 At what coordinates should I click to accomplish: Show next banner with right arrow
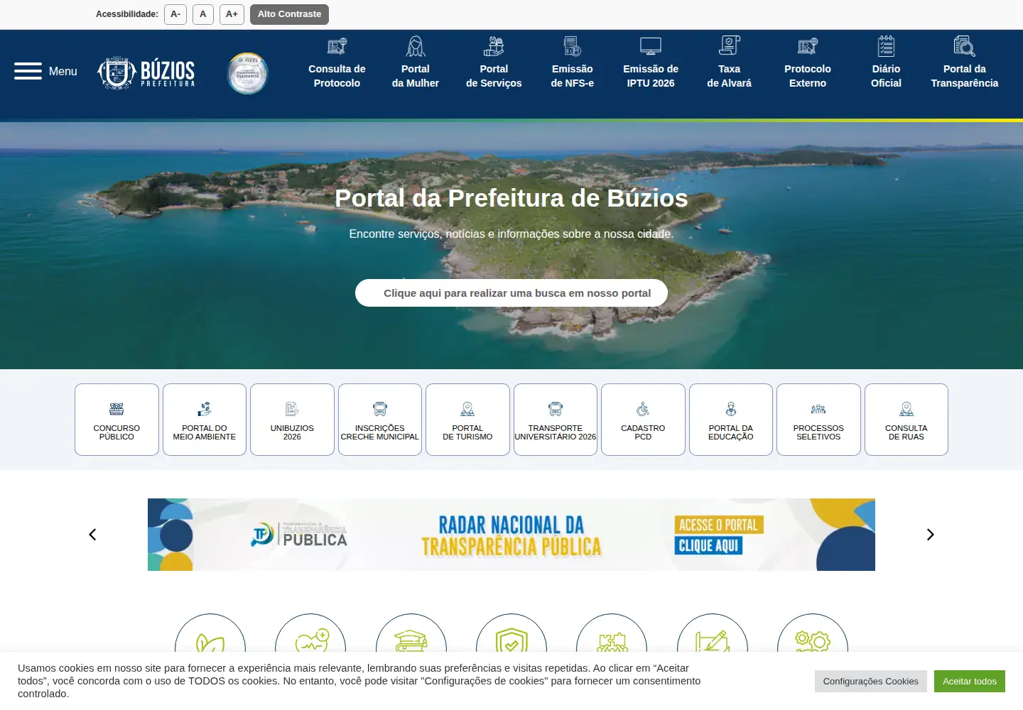[931, 535]
